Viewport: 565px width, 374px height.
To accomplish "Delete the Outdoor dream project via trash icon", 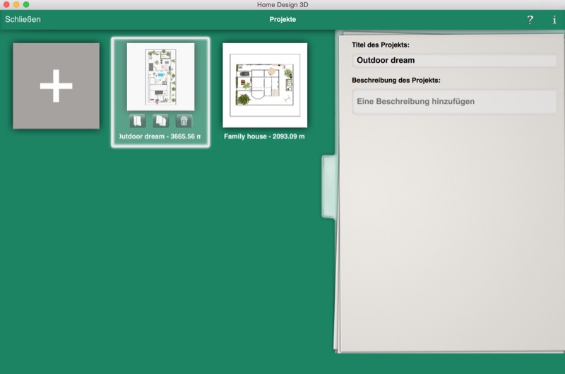I will pyautogui.click(x=184, y=121).
